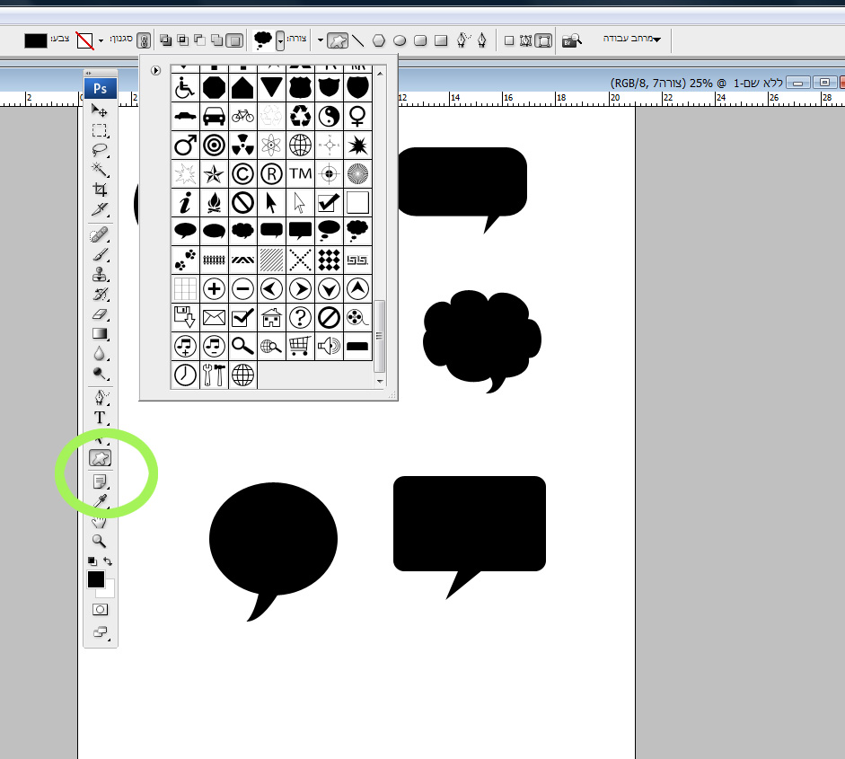Pick the TM trademark shape

pos(300,173)
